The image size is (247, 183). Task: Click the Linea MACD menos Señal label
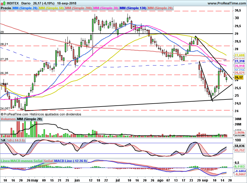pos(21,161)
